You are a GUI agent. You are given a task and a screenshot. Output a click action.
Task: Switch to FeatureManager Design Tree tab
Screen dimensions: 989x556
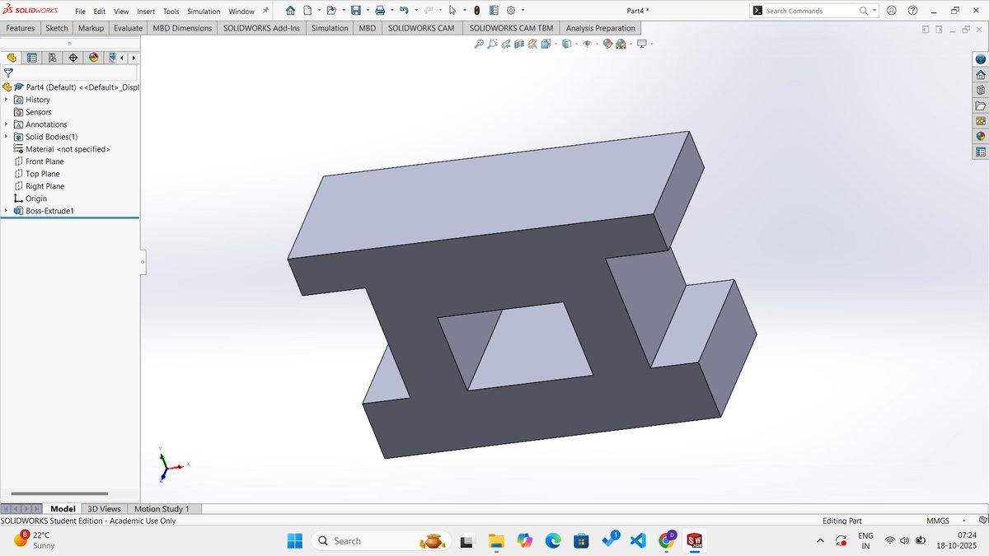click(x=12, y=58)
